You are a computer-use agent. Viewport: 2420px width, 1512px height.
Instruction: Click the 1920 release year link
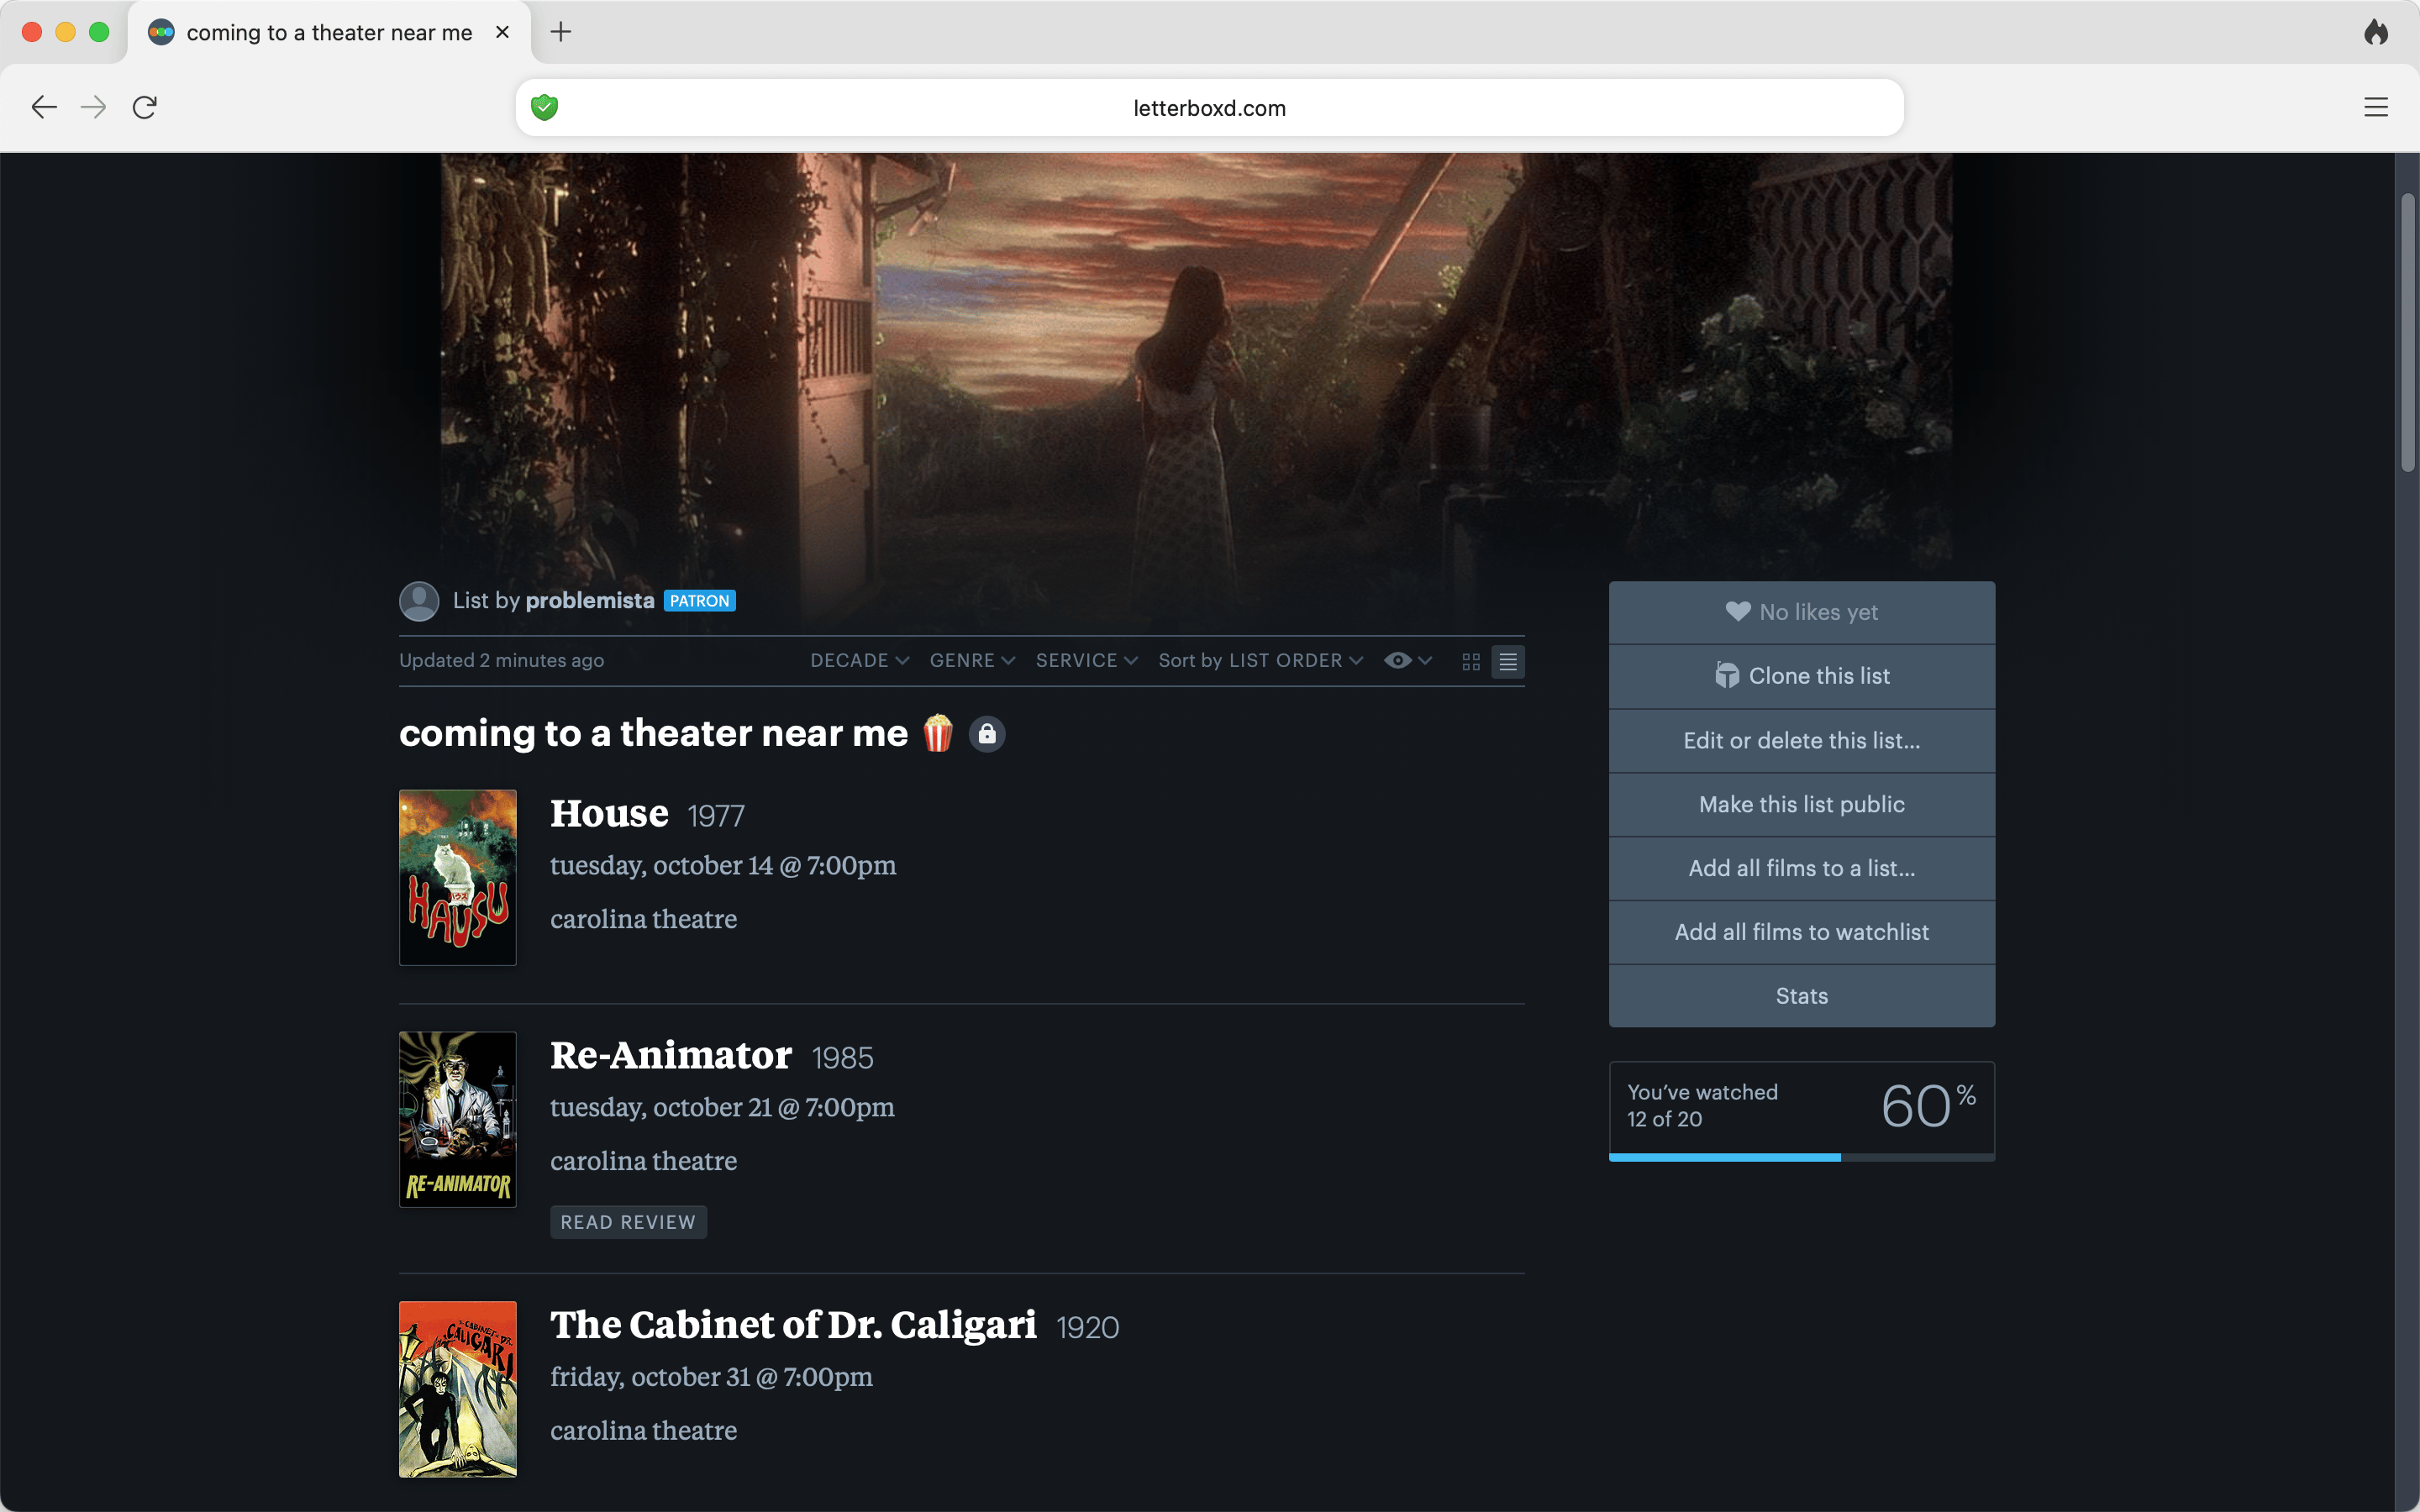1088,1328
